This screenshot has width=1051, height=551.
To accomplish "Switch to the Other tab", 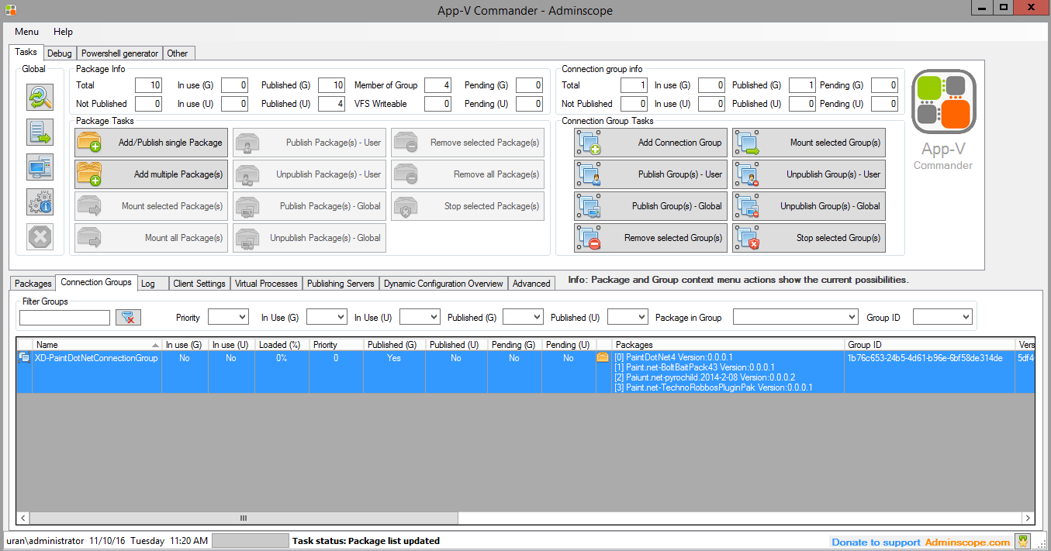I will pos(178,53).
